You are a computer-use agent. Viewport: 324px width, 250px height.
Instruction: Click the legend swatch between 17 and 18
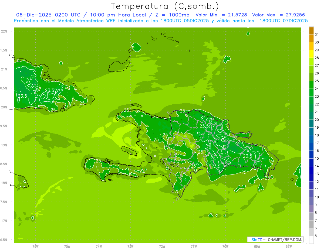(311, 139)
